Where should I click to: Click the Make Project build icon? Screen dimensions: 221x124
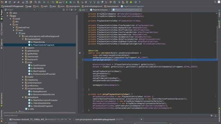coord(53,2)
